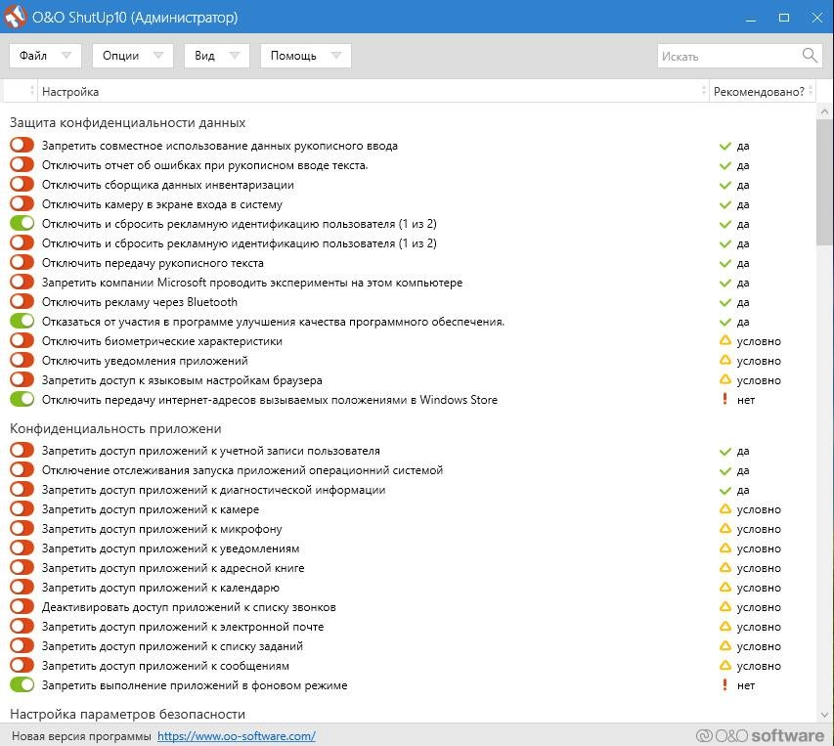Click red exclamation icon for 'фоновом режиме' row

(x=724, y=684)
